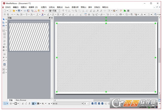This screenshot has width=163, height=111.
Task: Expand the fill color dropdown arrow
Action: 13,104
